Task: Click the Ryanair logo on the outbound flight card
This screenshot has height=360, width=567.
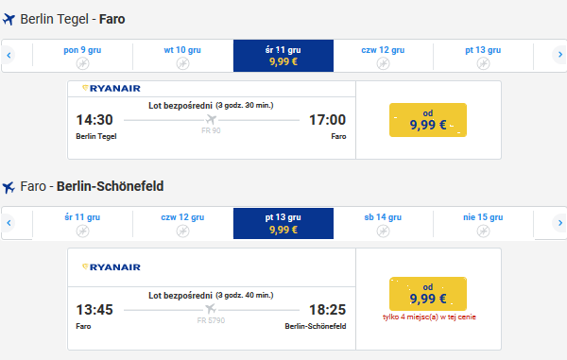Action: pyautogui.click(x=112, y=88)
